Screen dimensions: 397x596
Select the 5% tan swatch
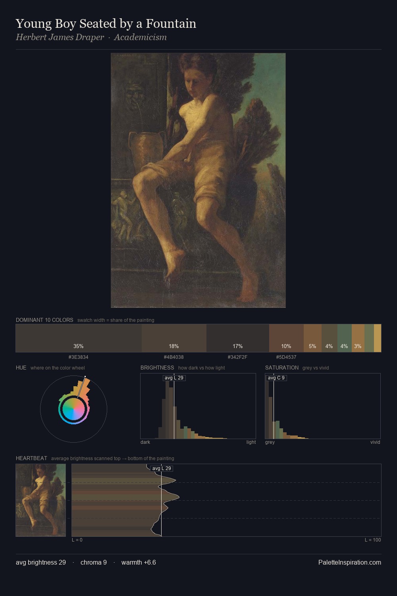coord(312,338)
